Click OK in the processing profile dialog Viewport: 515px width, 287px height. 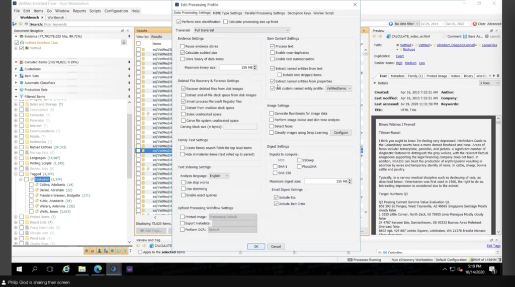pos(256,246)
